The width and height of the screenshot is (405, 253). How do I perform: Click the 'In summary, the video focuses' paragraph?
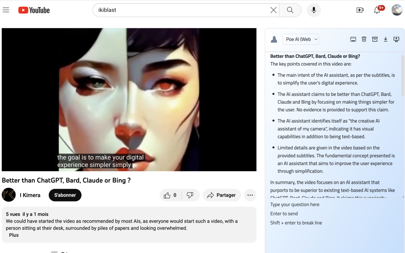coord(333,189)
